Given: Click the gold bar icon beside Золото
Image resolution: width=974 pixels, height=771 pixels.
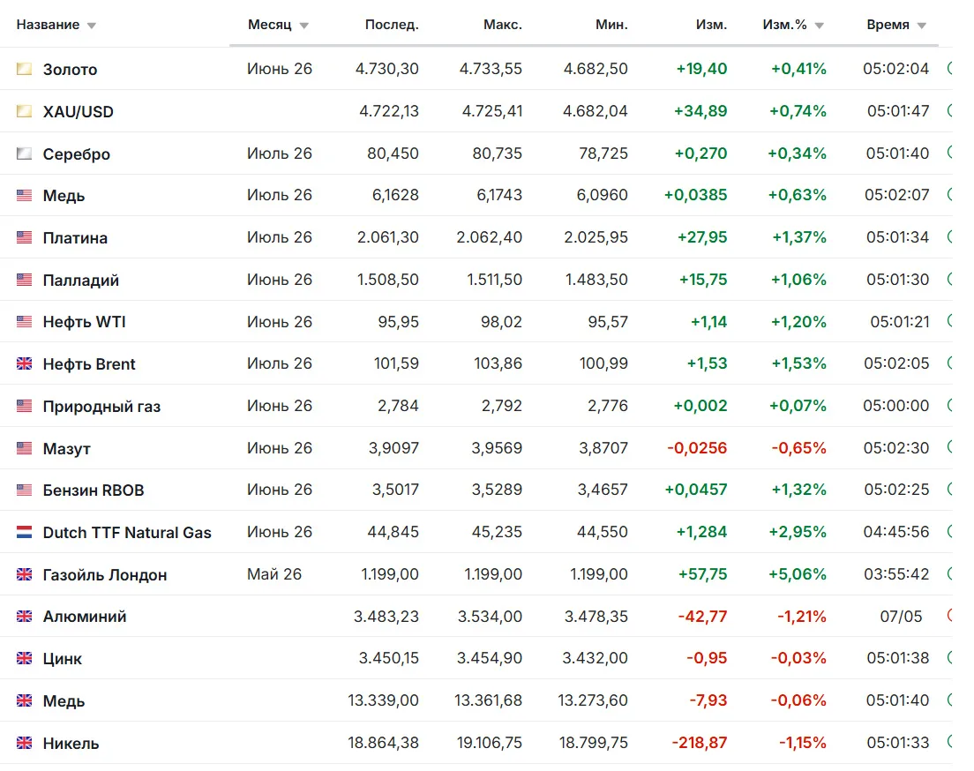Looking at the screenshot, I should (24, 69).
